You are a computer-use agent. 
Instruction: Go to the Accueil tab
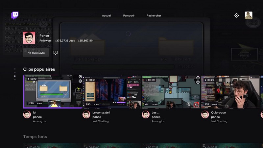tap(107, 15)
